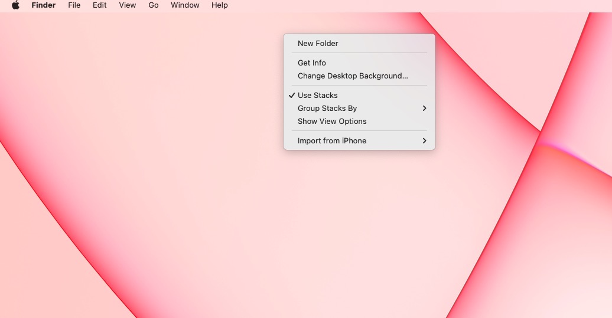Open the Go menu

click(x=154, y=5)
